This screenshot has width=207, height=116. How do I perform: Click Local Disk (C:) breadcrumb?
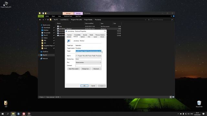tap(64, 20)
